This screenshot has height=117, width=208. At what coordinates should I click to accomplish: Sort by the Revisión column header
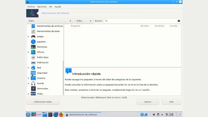point(160,26)
